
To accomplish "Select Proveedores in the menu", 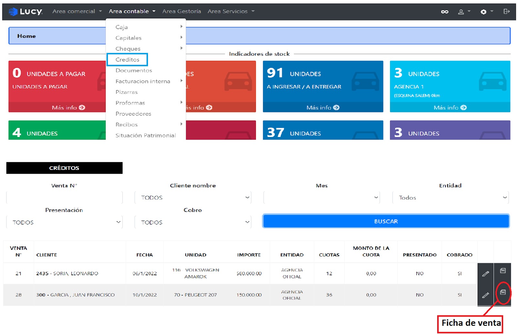I will tap(133, 114).
